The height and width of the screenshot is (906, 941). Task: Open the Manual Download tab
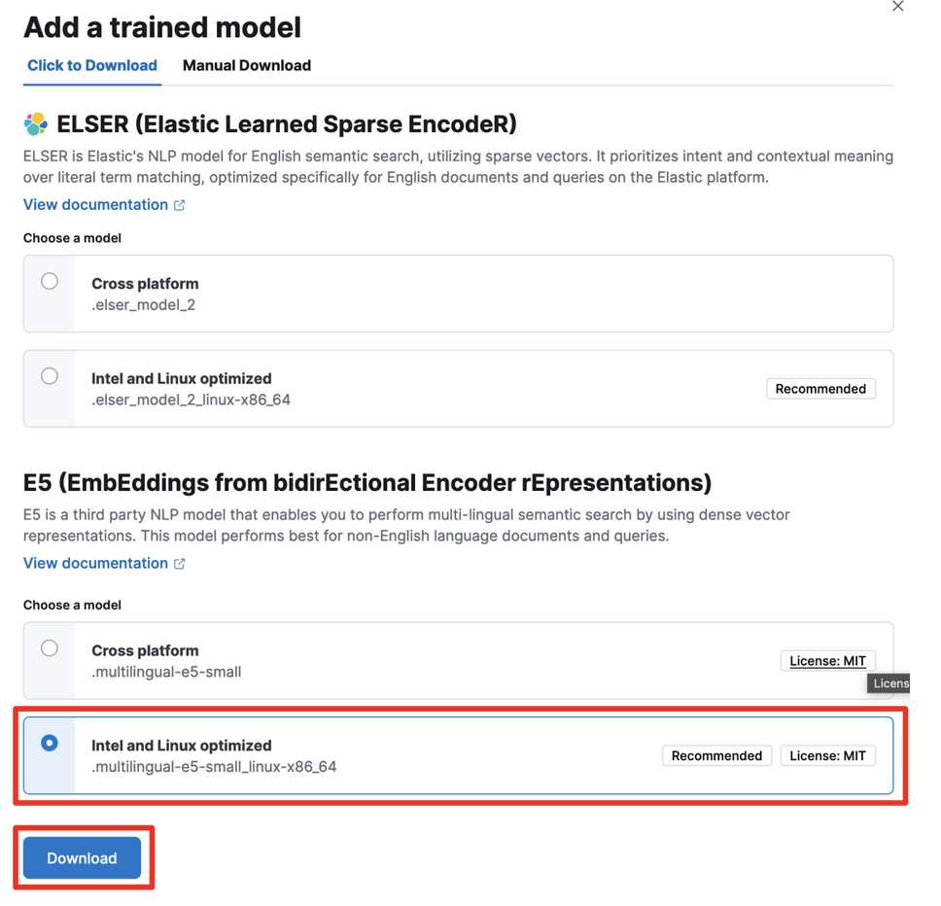point(247,66)
